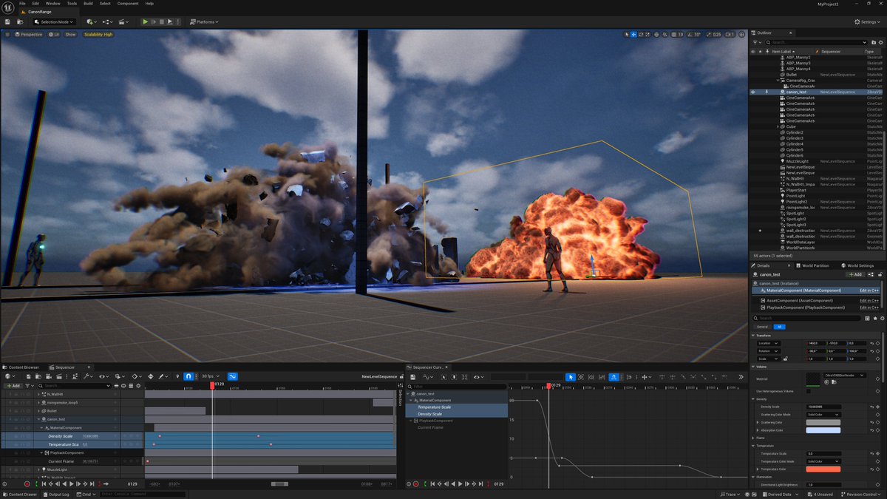This screenshot has height=499, width=887.
Task: Click the sequencer record button
Action: point(27,483)
